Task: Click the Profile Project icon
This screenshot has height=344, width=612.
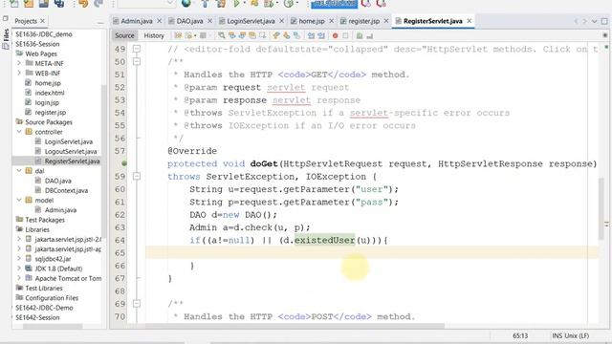Action: point(288,4)
